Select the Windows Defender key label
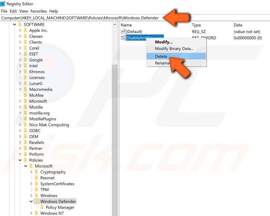The image size is (270, 216). (58, 201)
